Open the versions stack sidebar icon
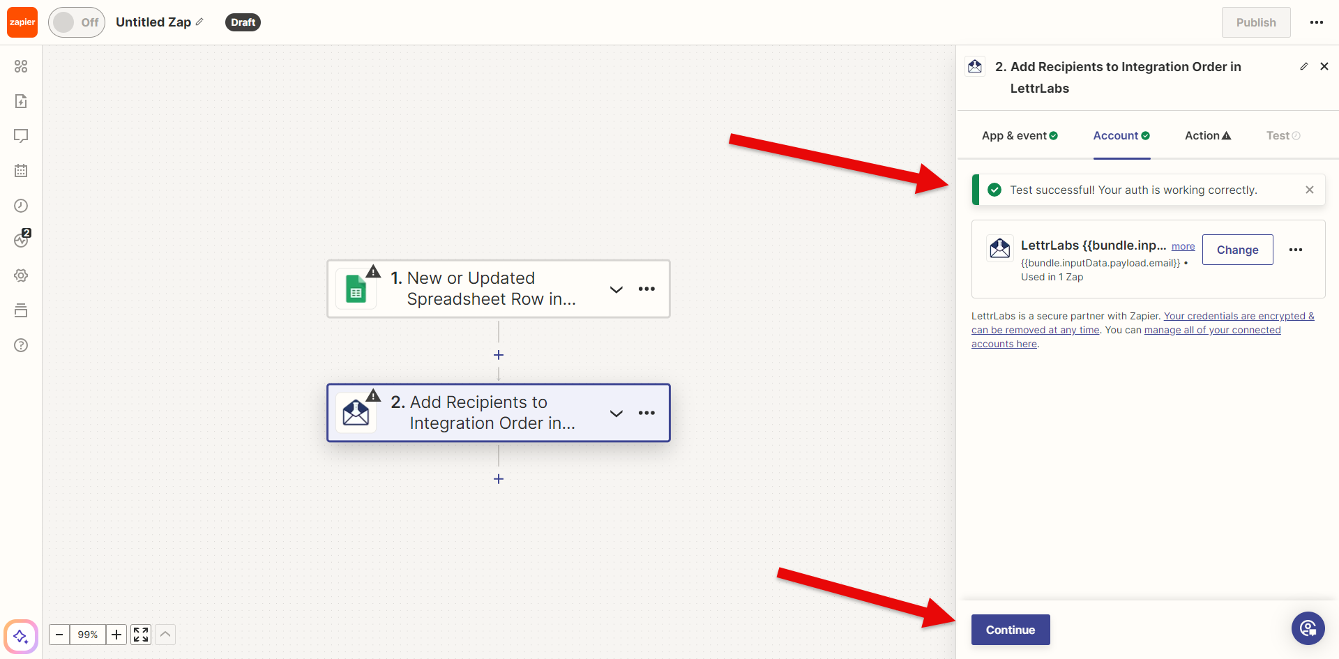Viewport: 1339px width, 659px height. click(21, 310)
